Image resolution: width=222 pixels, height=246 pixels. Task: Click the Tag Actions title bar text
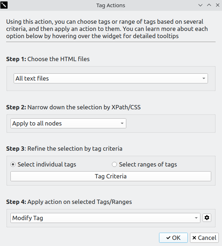tap(111, 5)
